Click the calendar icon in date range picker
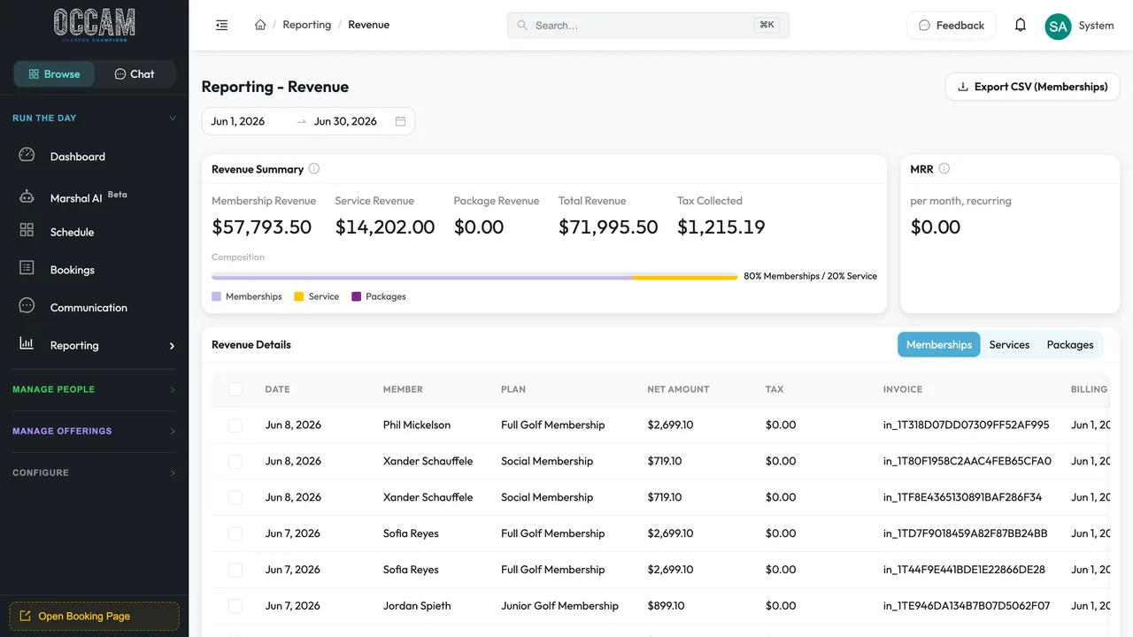 pos(400,121)
